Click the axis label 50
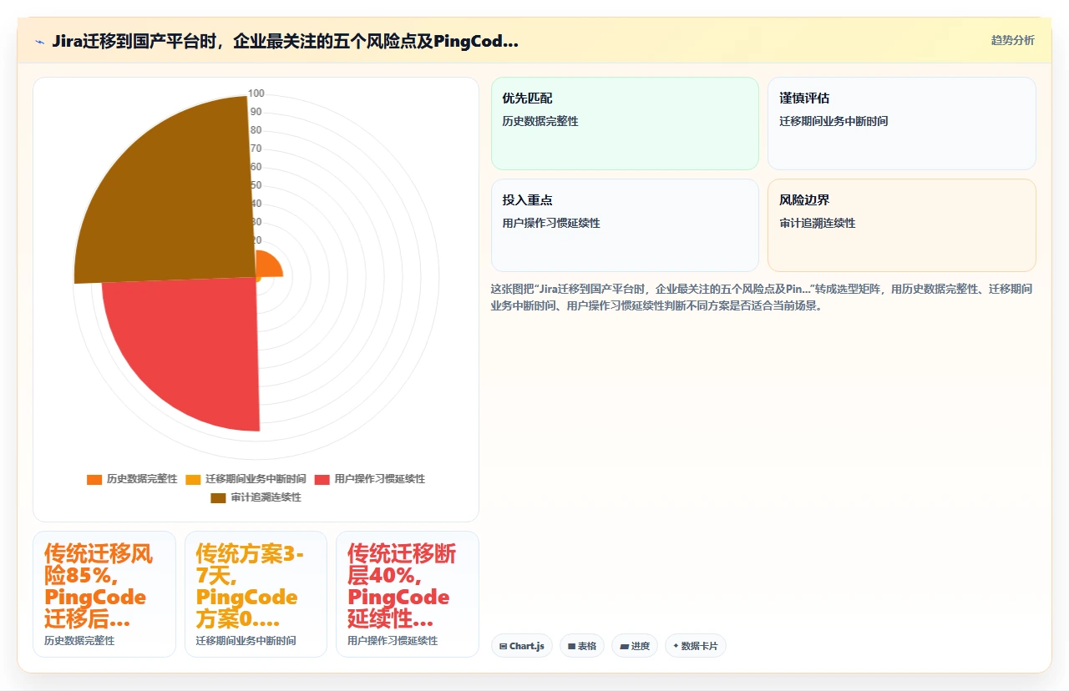The width and height of the screenshot is (1069, 691). point(256,185)
